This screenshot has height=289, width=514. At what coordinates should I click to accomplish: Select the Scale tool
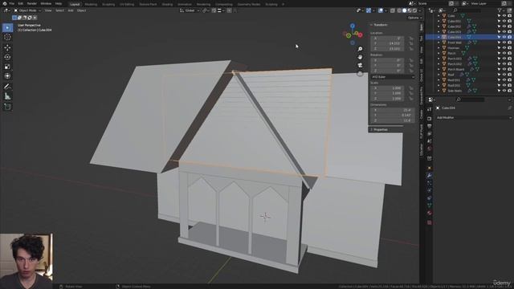pos(7,67)
